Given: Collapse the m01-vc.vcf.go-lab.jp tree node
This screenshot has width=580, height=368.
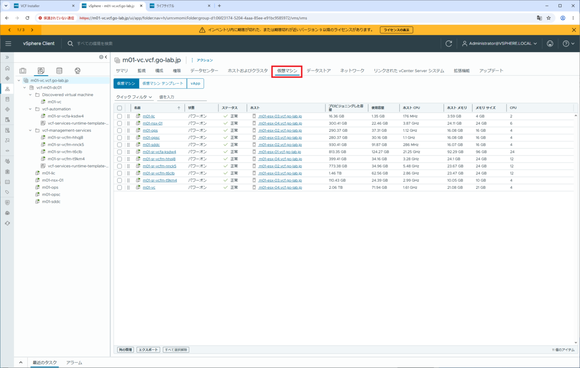Looking at the screenshot, I should click(19, 81).
